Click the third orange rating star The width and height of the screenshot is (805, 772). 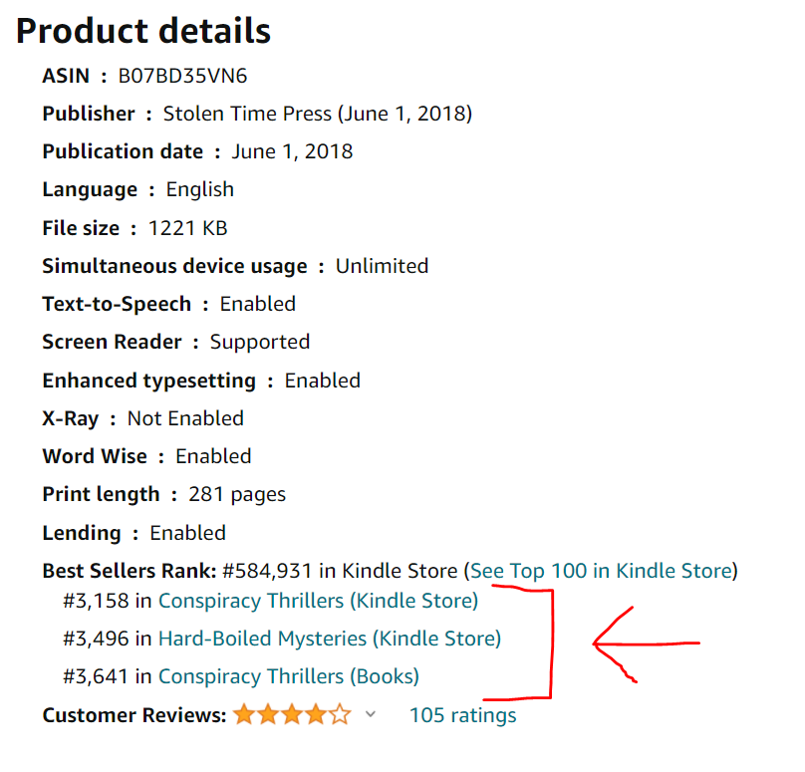[292, 714]
